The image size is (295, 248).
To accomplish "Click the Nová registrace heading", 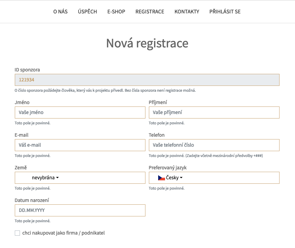I will tap(147, 44).
